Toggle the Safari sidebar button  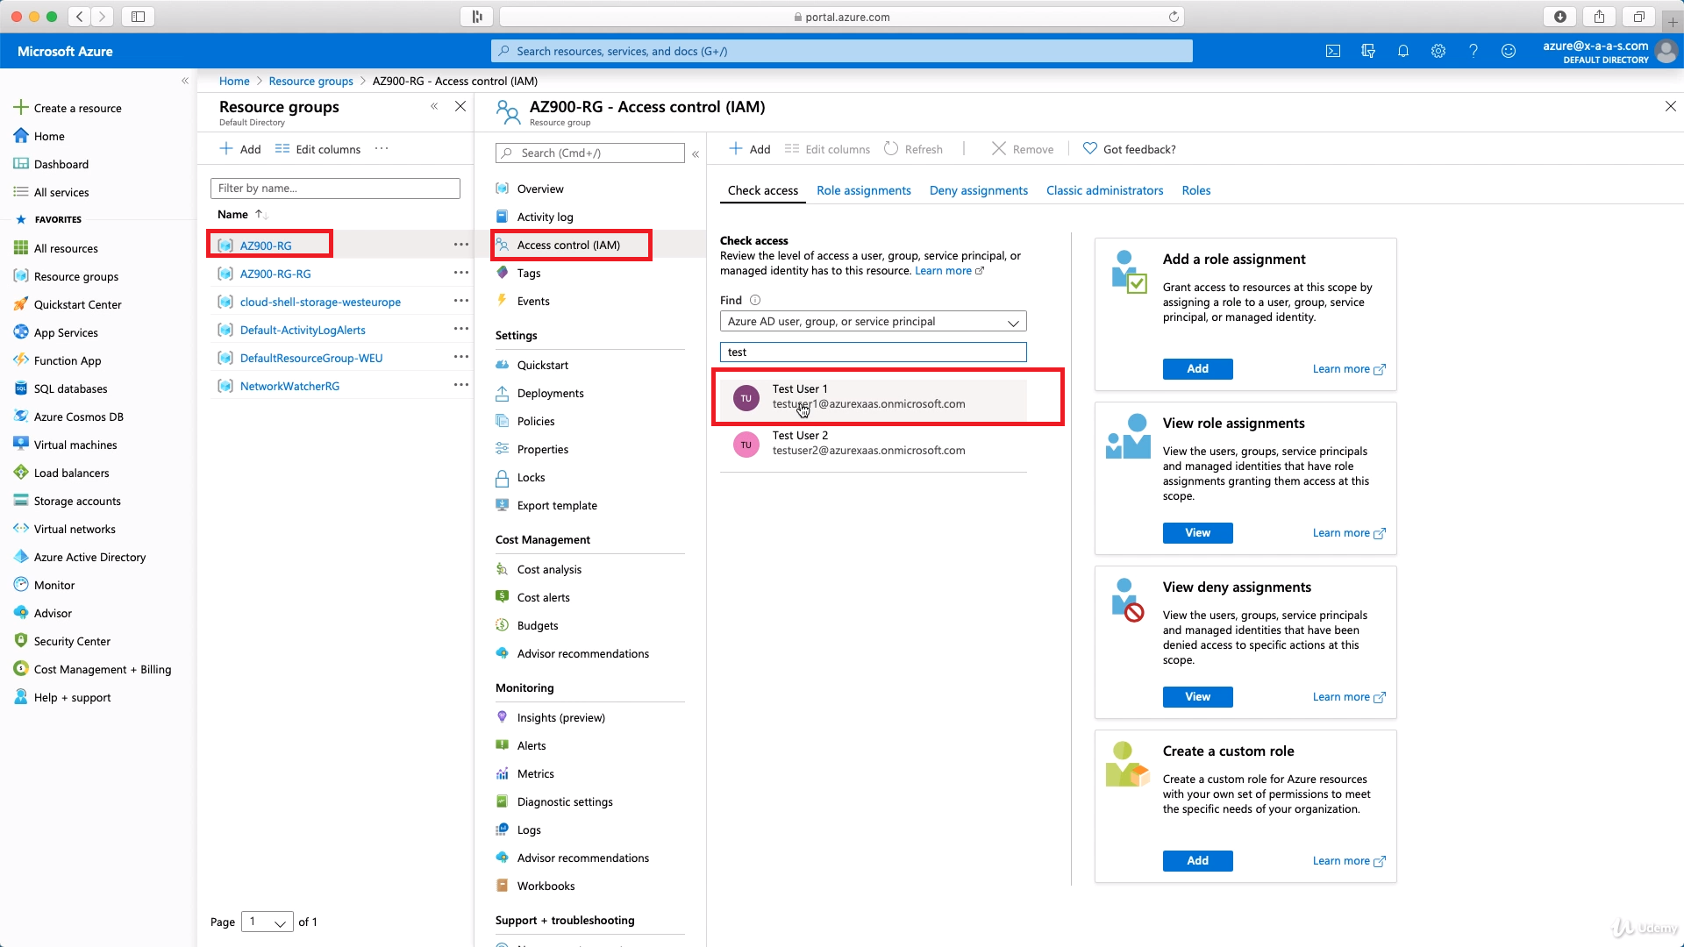[139, 17]
